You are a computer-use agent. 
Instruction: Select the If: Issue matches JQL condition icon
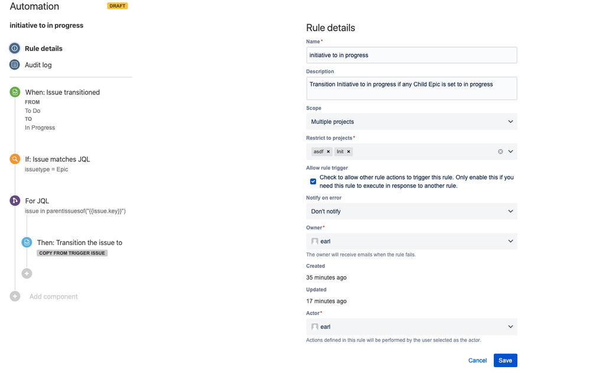[14, 159]
